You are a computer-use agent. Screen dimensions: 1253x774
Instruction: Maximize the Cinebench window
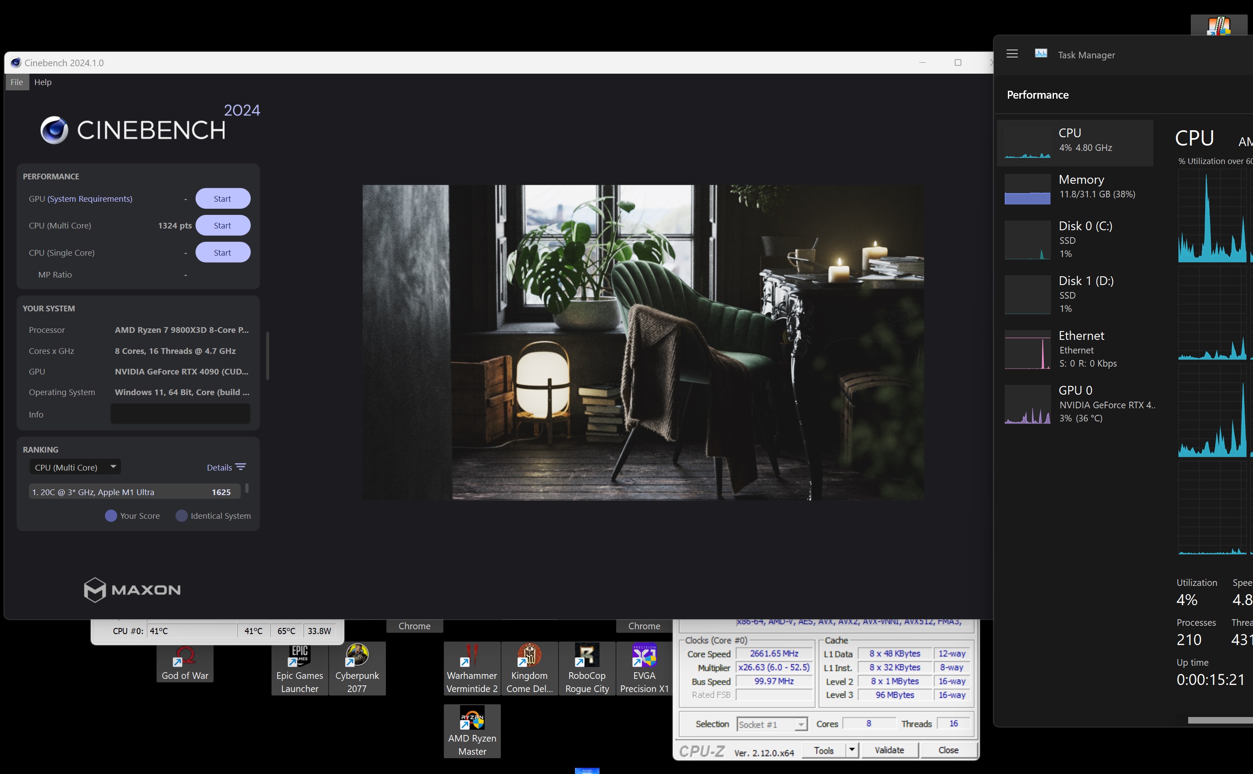coord(958,62)
